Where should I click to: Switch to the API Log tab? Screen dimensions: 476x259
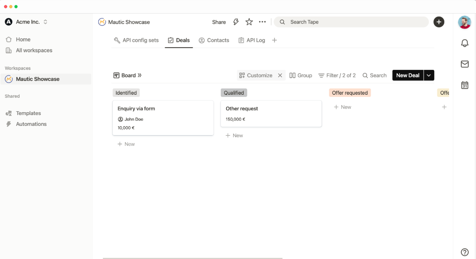[x=252, y=40]
